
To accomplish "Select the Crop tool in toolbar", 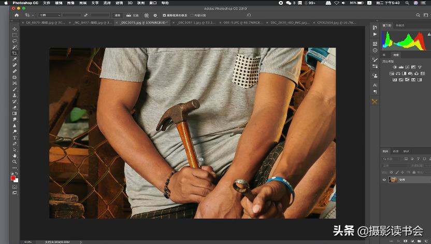I will 15,53.
